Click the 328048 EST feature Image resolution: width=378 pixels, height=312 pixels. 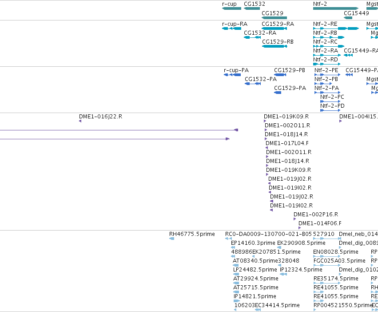(x=280, y=266)
